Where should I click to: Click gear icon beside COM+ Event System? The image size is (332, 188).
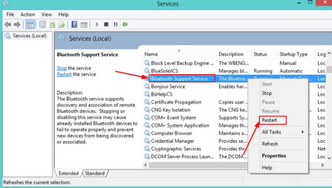click(147, 117)
